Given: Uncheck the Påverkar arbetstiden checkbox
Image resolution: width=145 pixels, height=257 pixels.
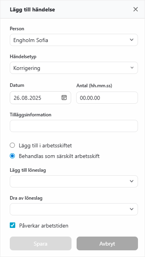Looking at the screenshot, I should pos(13,225).
